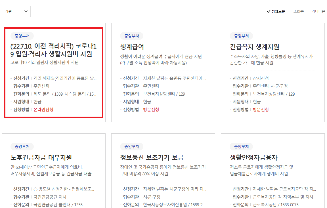
Task: Click 근로복지공단 / 1588-0075 text
Action: point(276,205)
